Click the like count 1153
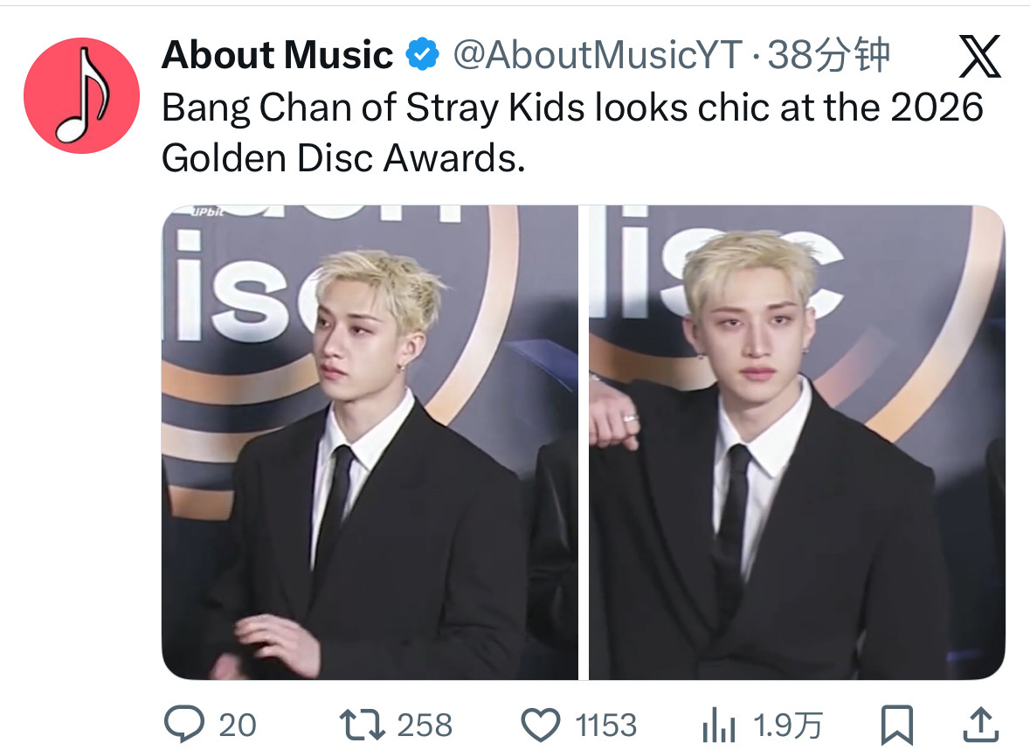This screenshot has height=750, width=1030. (x=605, y=725)
